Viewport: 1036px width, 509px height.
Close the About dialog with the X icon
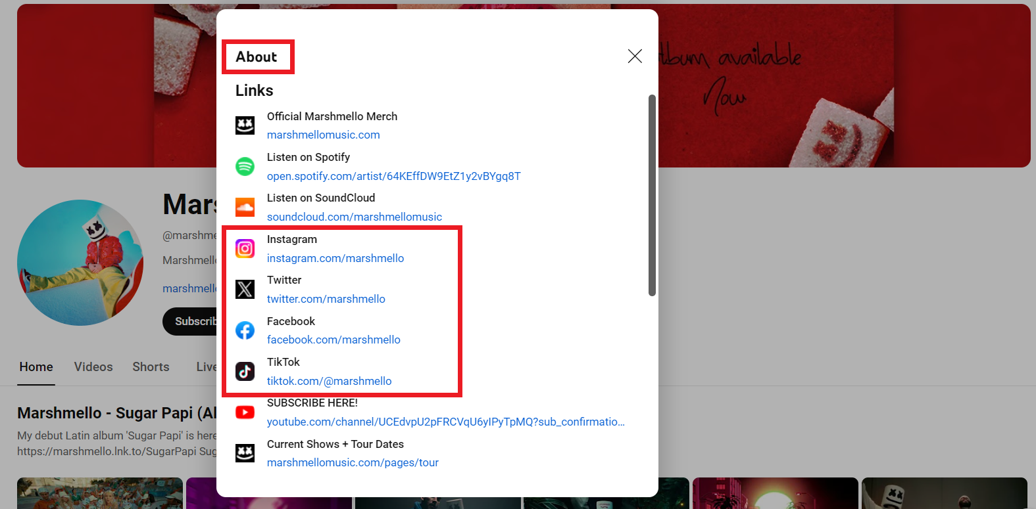[x=635, y=56]
